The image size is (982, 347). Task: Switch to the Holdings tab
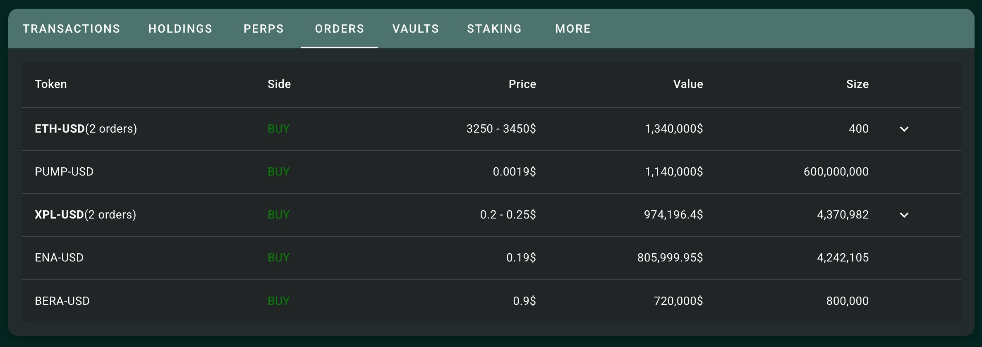(x=180, y=29)
